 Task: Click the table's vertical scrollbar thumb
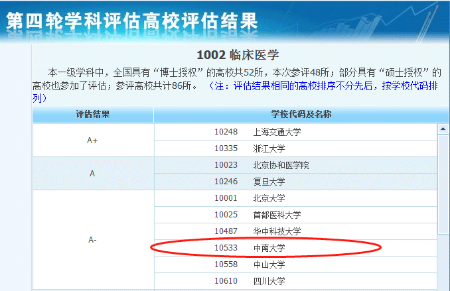pos(443,184)
